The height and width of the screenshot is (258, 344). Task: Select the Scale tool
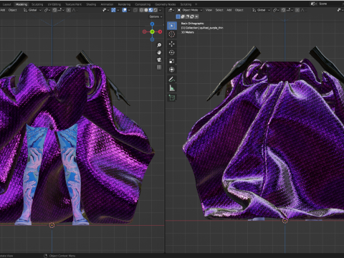pyautogui.click(x=172, y=61)
